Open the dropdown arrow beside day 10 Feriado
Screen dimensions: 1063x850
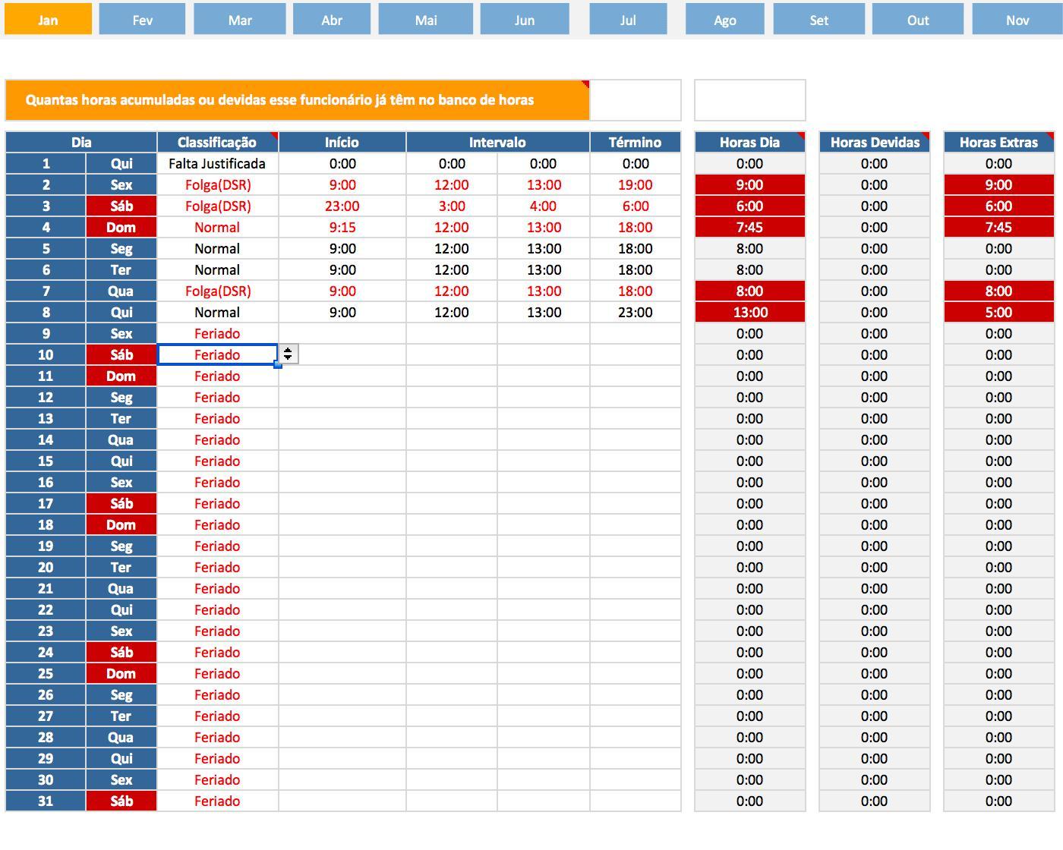(x=289, y=354)
